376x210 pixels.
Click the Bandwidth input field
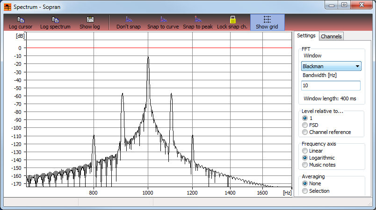point(331,86)
